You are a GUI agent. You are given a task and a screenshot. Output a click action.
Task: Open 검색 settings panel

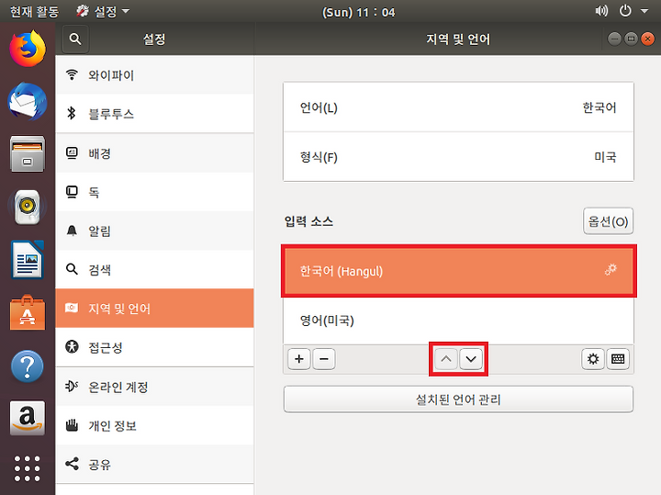155,269
